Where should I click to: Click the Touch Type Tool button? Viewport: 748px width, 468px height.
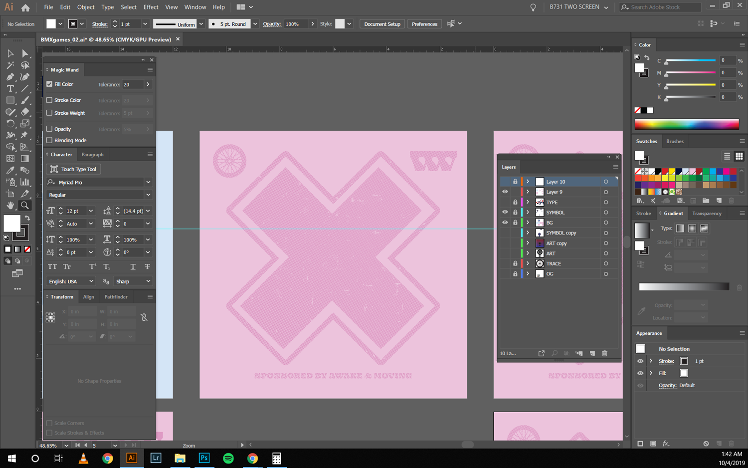pos(74,169)
